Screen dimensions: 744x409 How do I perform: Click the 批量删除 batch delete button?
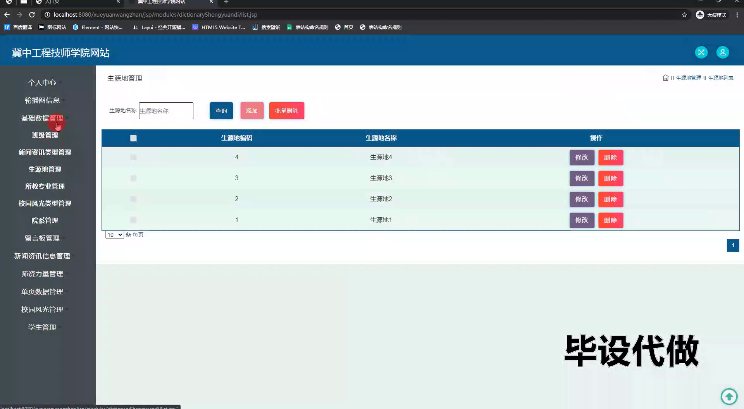click(287, 111)
